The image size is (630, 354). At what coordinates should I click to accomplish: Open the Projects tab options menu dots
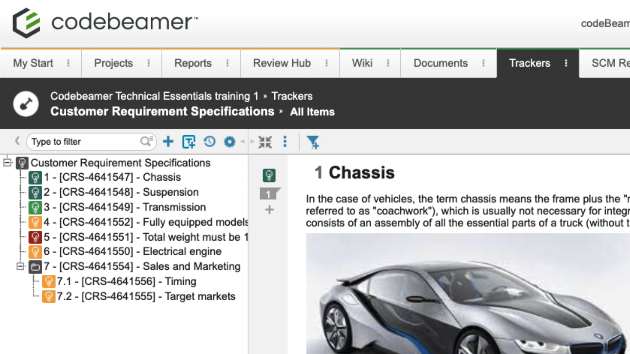(x=149, y=63)
